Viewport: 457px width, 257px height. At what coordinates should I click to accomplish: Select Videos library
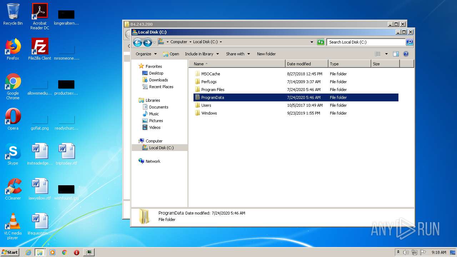click(x=151, y=127)
